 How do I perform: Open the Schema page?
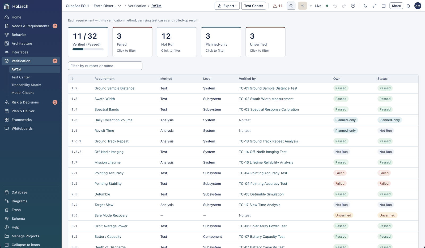click(31, 219)
